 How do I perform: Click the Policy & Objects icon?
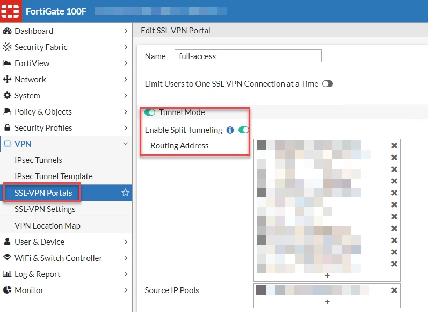tap(7, 111)
